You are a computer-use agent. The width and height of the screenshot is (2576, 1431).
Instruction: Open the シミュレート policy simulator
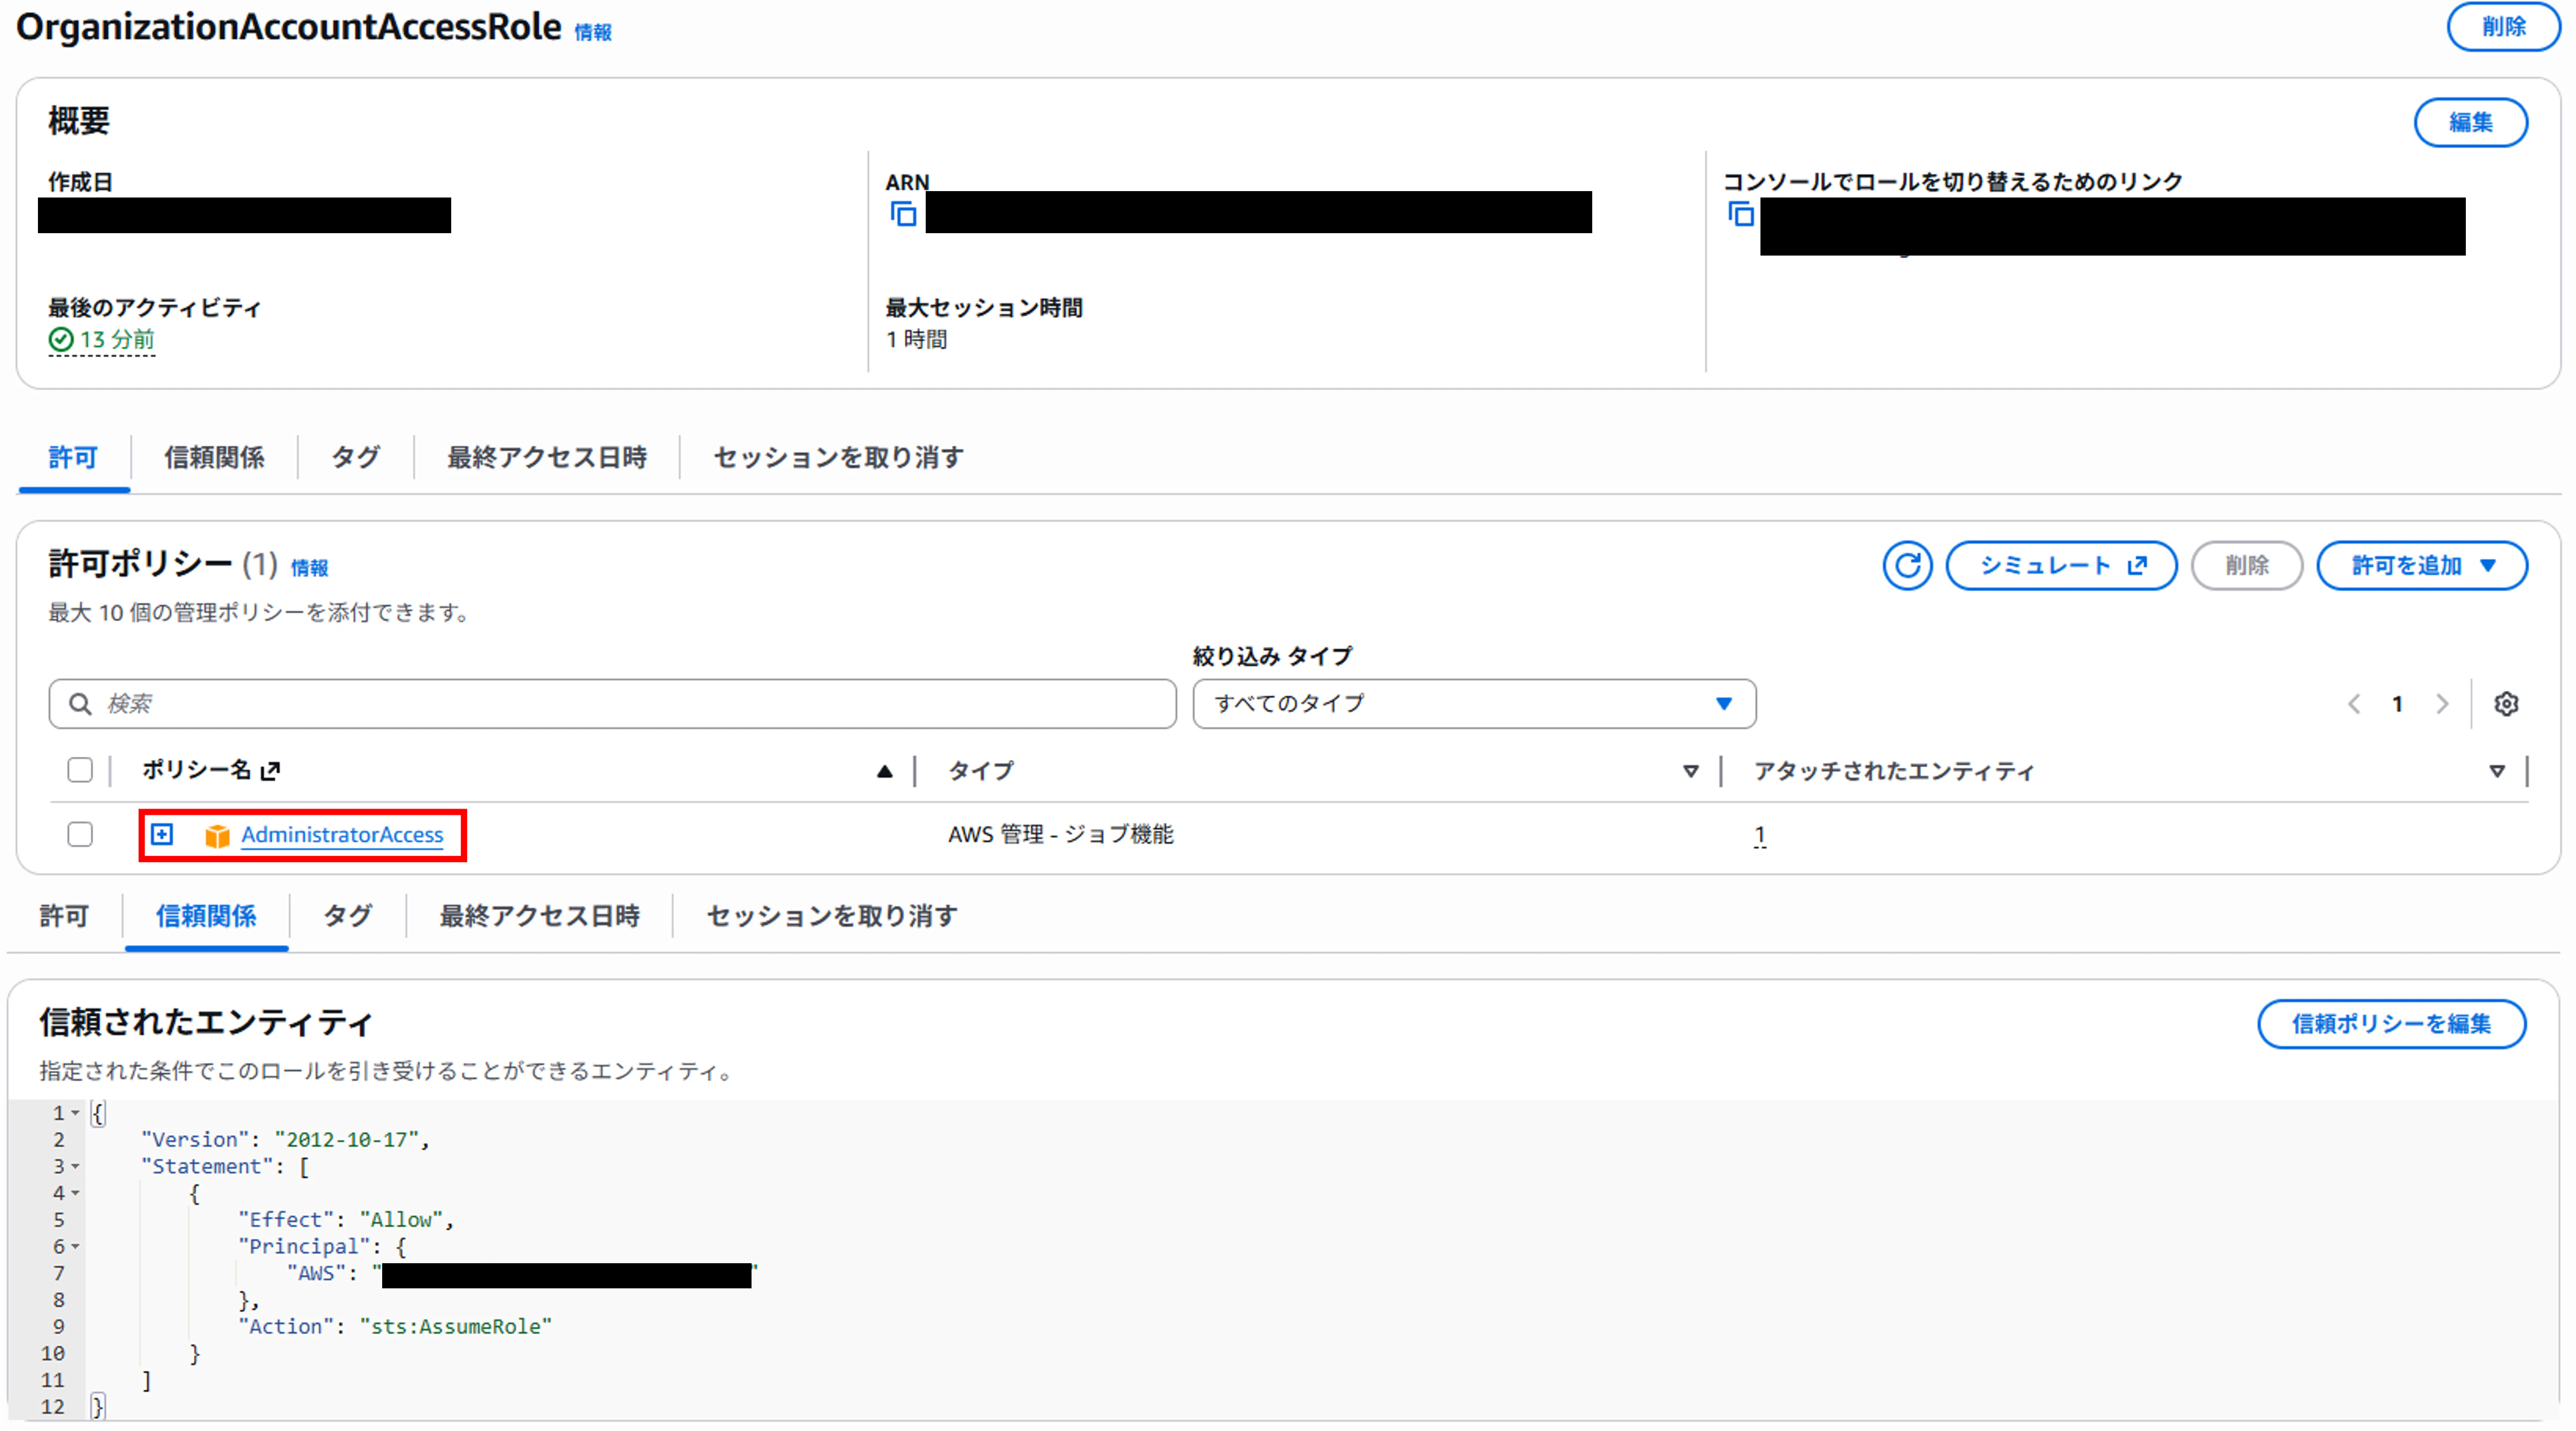click(2061, 566)
